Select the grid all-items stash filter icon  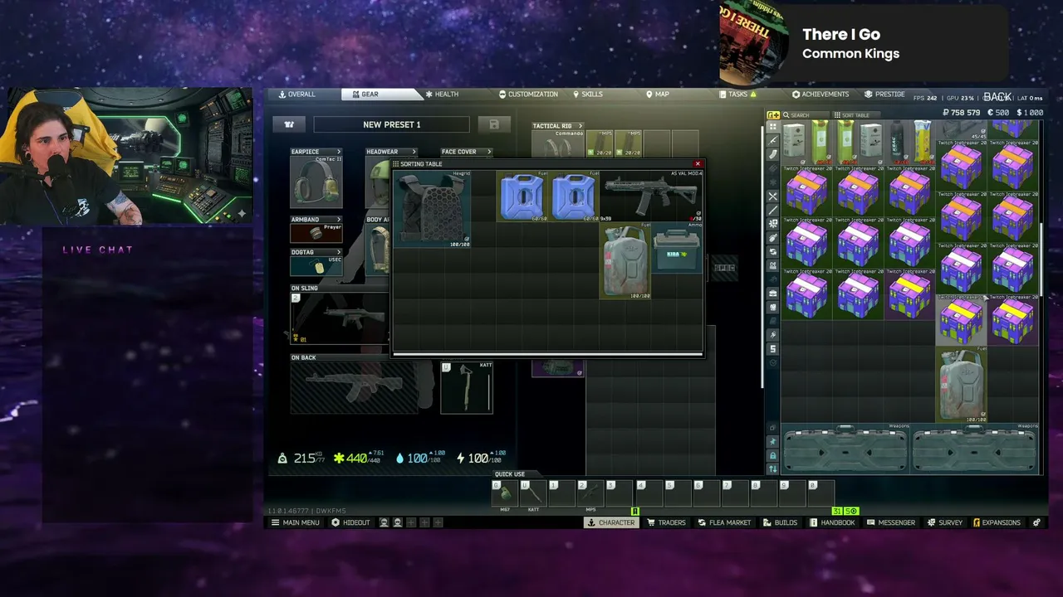coord(773,127)
